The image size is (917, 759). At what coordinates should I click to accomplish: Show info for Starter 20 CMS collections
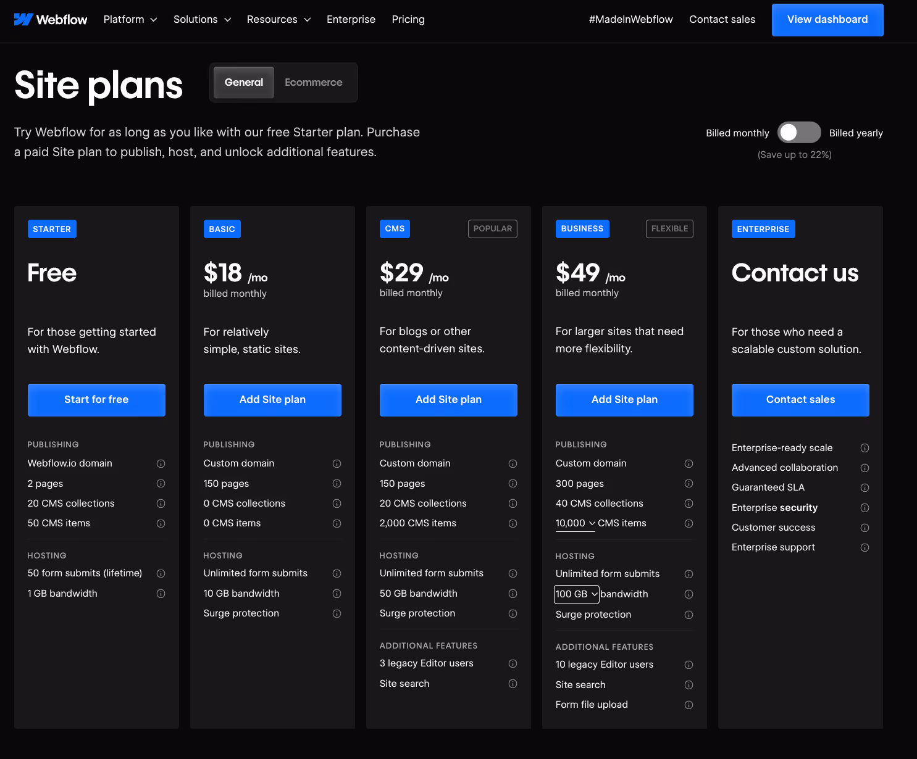[161, 504]
